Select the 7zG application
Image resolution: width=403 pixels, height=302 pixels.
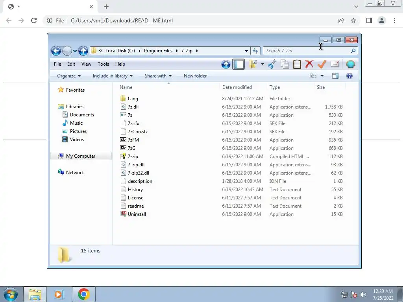[x=131, y=148]
